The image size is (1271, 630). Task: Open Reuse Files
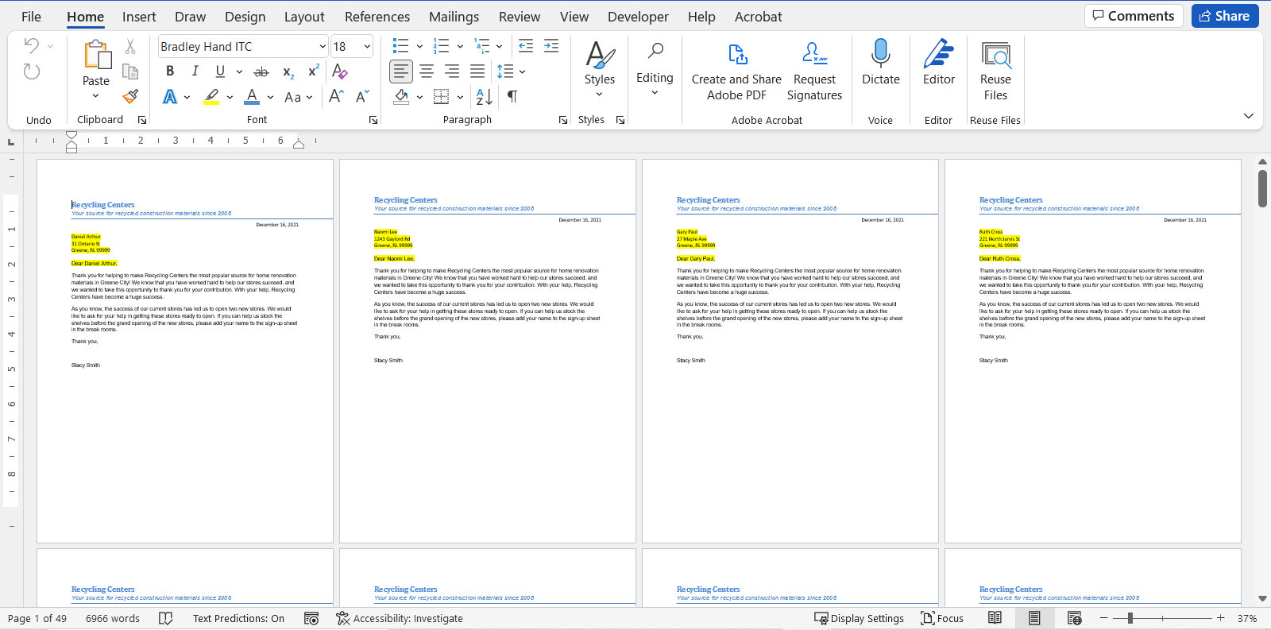[x=995, y=72]
